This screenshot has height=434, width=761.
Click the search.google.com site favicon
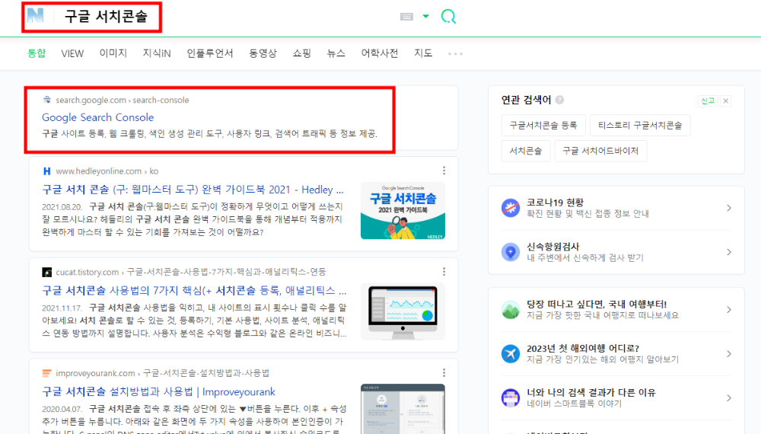(46, 100)
